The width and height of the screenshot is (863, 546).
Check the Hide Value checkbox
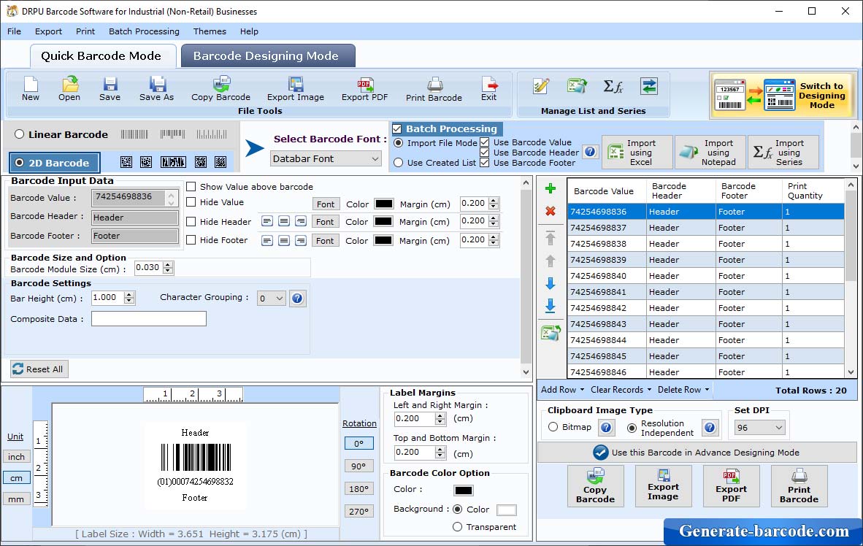(x=191, y=202)
